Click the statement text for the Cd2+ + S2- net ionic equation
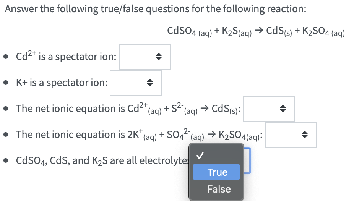 click(128, 109)
